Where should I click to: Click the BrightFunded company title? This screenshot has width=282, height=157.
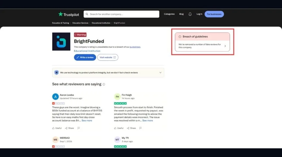[x=89, y=41]
